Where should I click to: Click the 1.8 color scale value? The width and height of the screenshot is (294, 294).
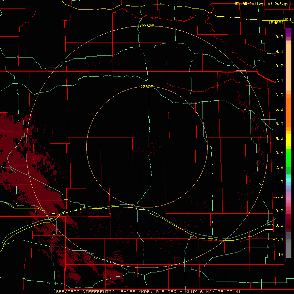(279, 182)
